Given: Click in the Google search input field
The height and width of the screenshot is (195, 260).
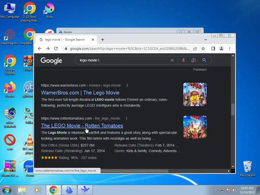Looking at the screenshot, I should coord(124,60).
